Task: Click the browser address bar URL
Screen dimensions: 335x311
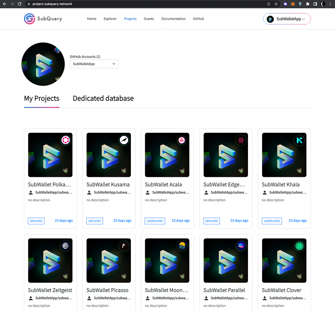Action: point(52,4)
